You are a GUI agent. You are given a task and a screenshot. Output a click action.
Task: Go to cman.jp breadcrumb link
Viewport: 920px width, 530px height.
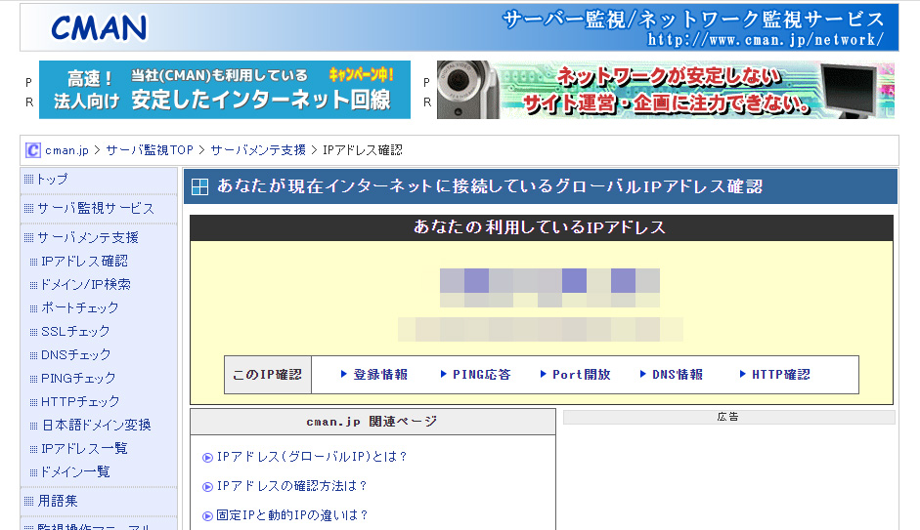(66, 150)
